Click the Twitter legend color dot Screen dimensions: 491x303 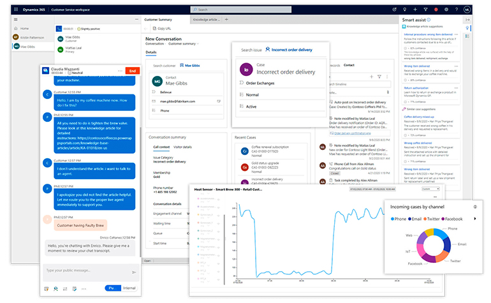(425, 219)
